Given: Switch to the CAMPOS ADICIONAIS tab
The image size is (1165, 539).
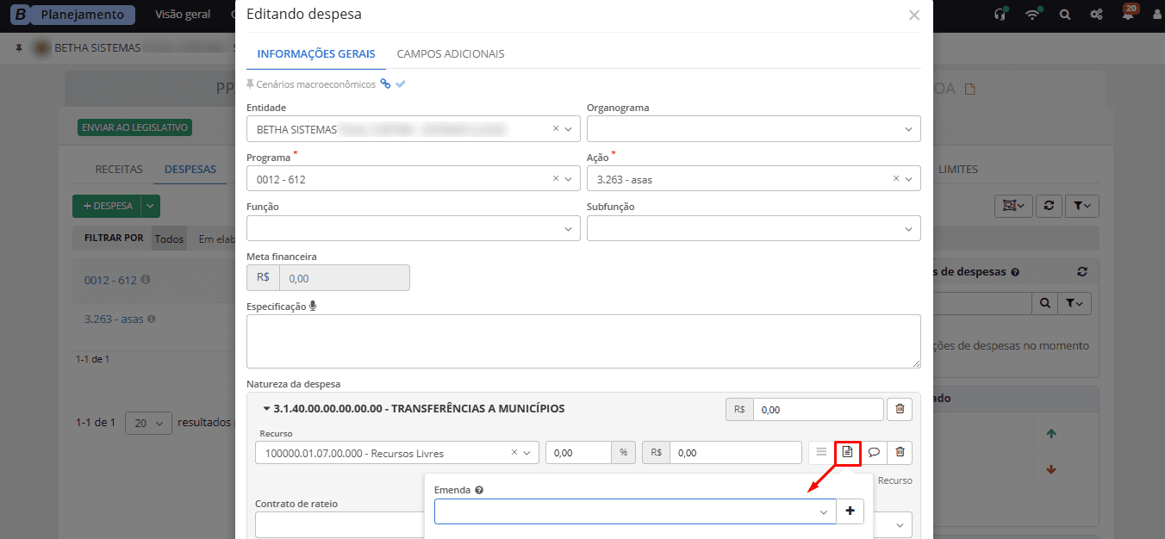Looking at the screenshot, I should 449,53.
